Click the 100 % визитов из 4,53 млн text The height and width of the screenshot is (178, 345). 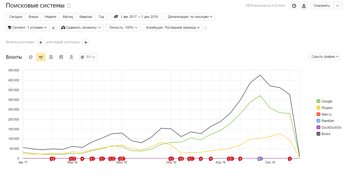pyautogui.click(x=265, y=6)
